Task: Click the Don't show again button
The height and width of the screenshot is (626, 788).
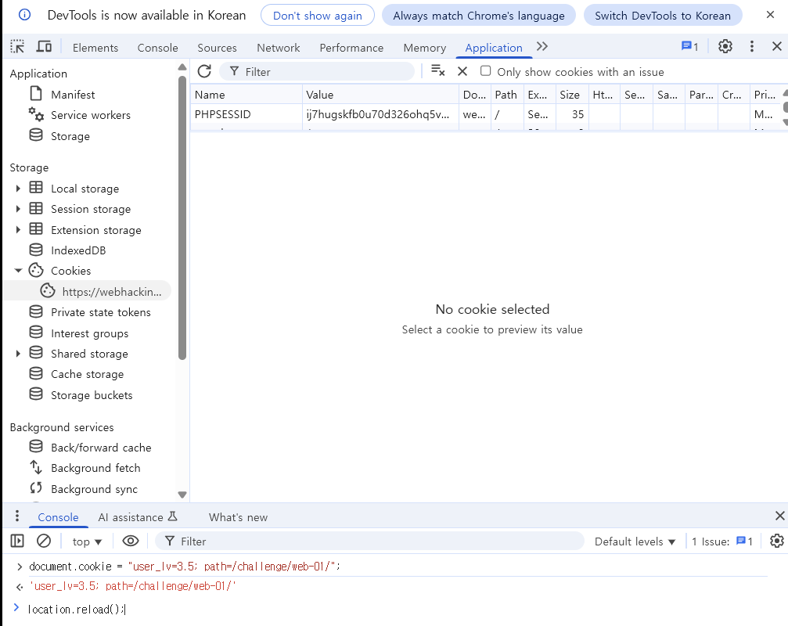Action: 318,15
